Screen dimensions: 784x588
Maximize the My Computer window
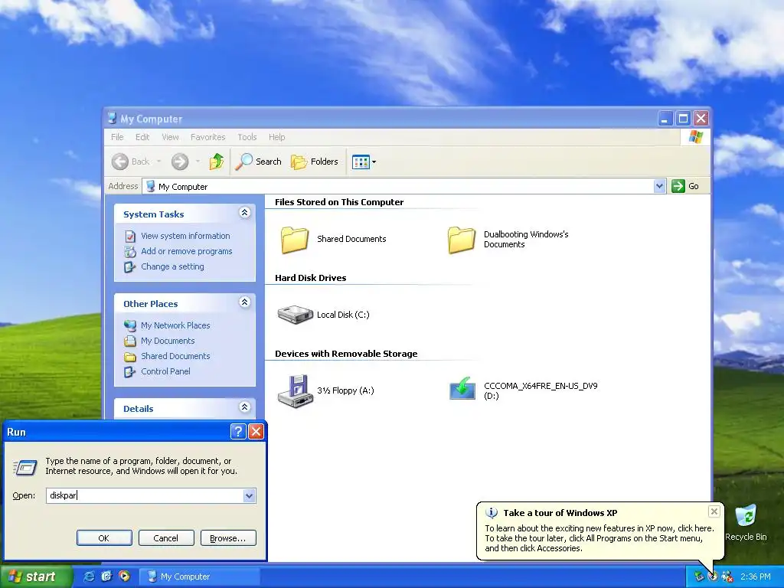(683, 119)
